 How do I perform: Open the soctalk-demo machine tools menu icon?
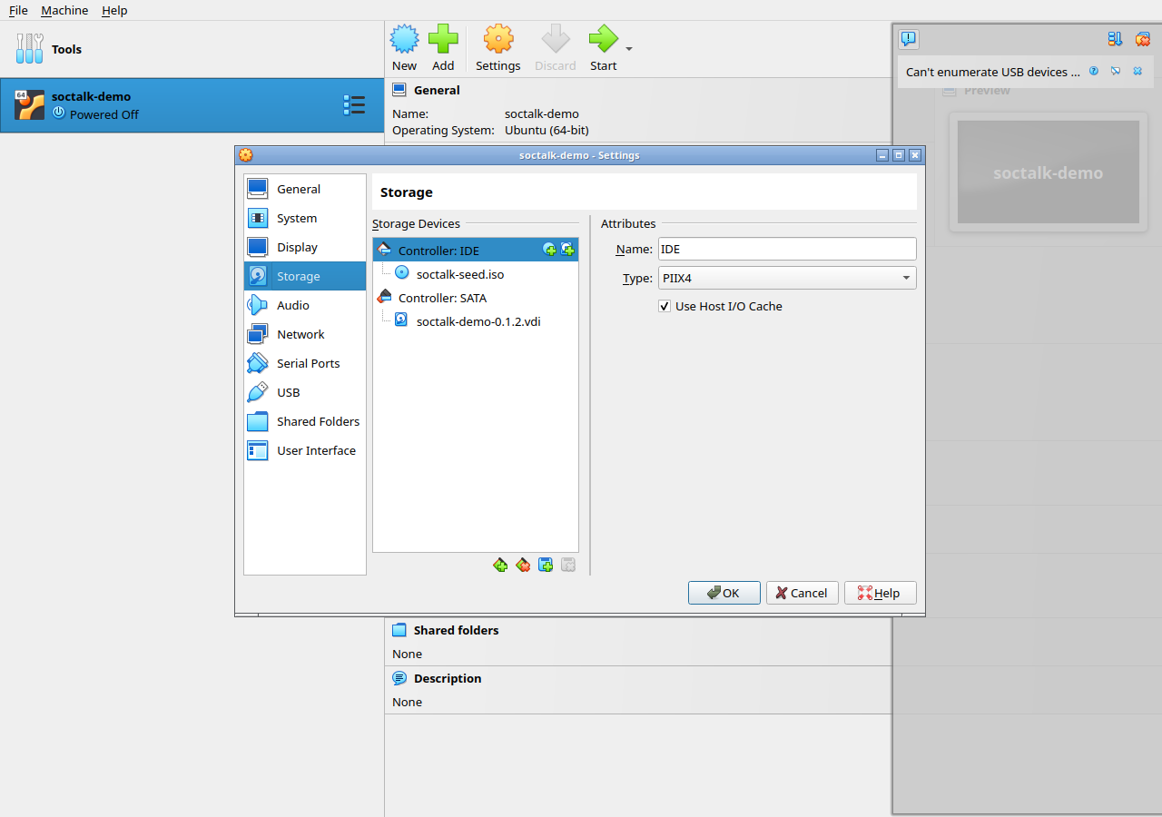[x=354, y=105]
